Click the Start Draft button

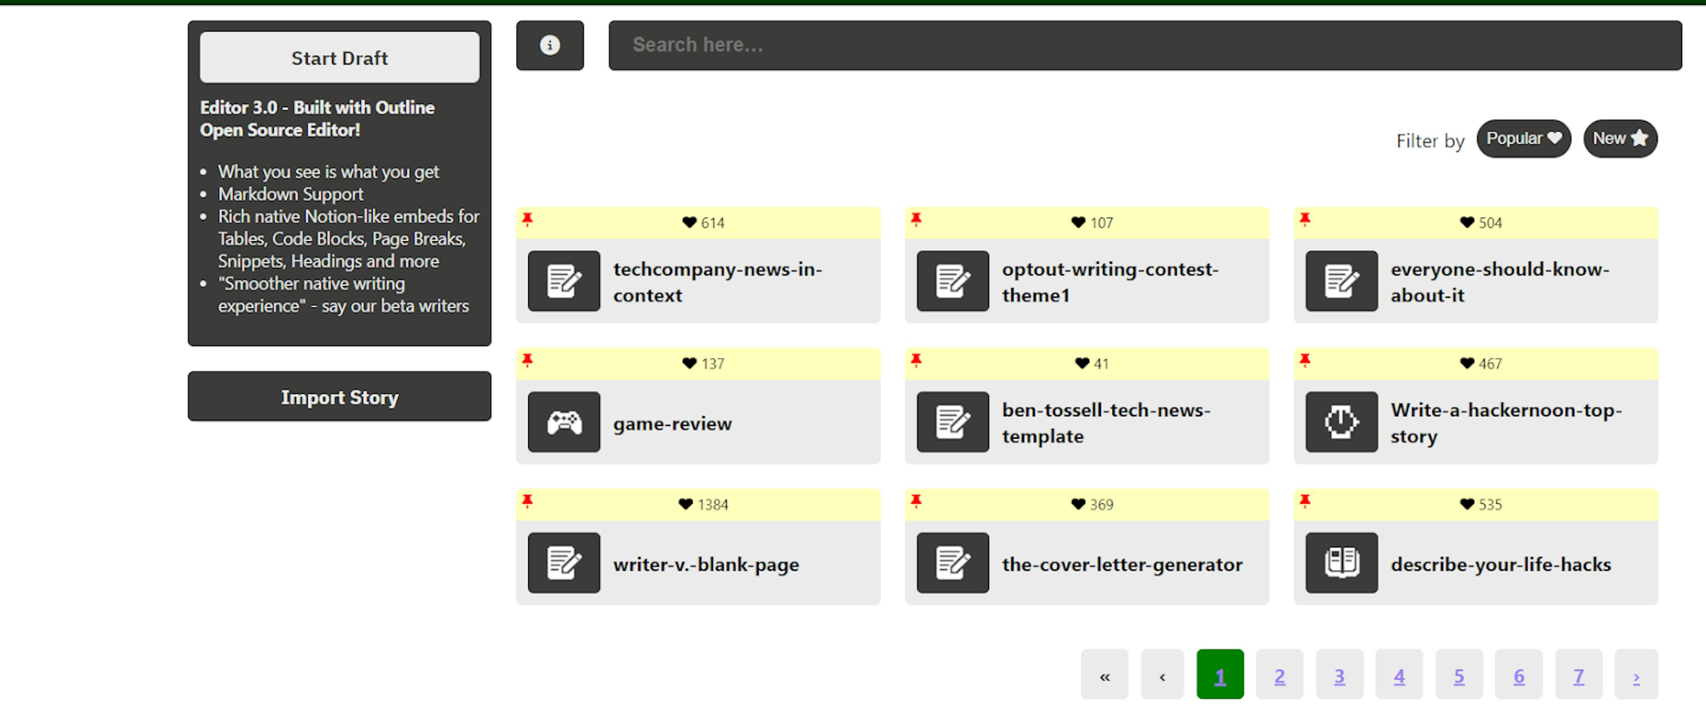340,58
